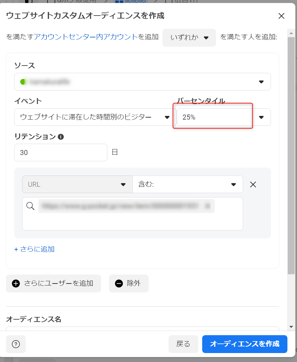Screen dimensions: 297x362
Task: Click inside the URL keyword text area
Action: click(x=132, y=221)
